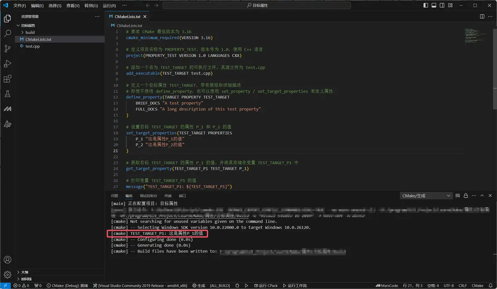Customize layout from title bar icon

pyautogui.click(x=450, y=5)
